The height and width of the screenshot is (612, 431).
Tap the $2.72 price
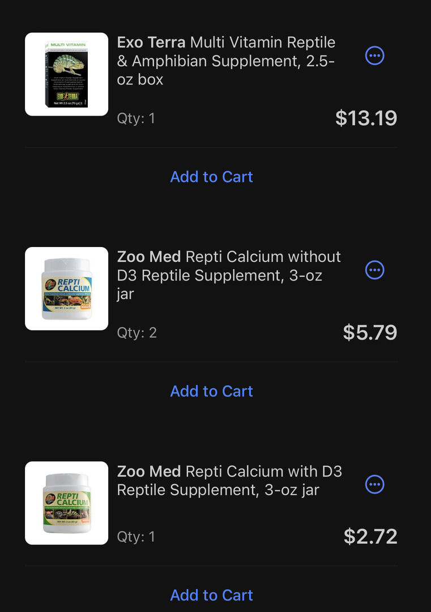tap(370, 536)
